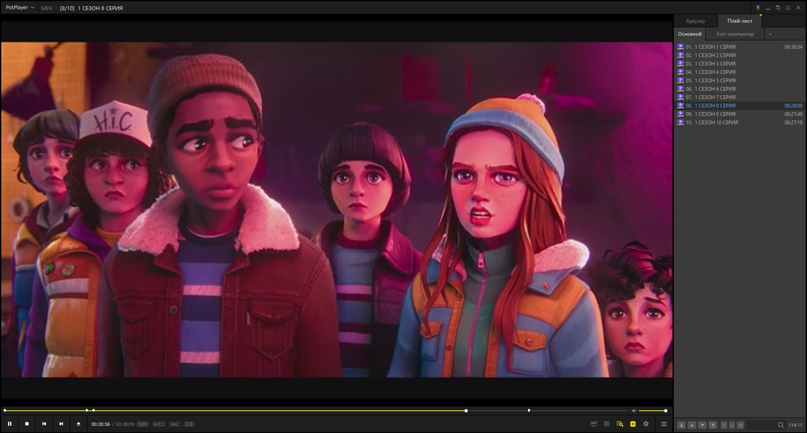807x433 pixels.
Task: Play 1 СЕЗОН 7 СЕРИЯ from the playlist
Action: pyautogui.click(x=740, y=97)
